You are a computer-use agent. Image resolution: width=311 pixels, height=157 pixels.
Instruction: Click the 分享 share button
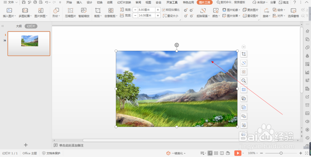click(273, 2)
